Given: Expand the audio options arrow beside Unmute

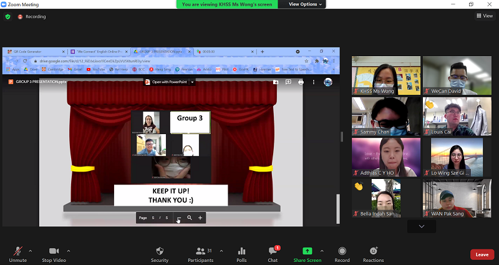Looking at the screenshot, I should (x=31, y=251).
